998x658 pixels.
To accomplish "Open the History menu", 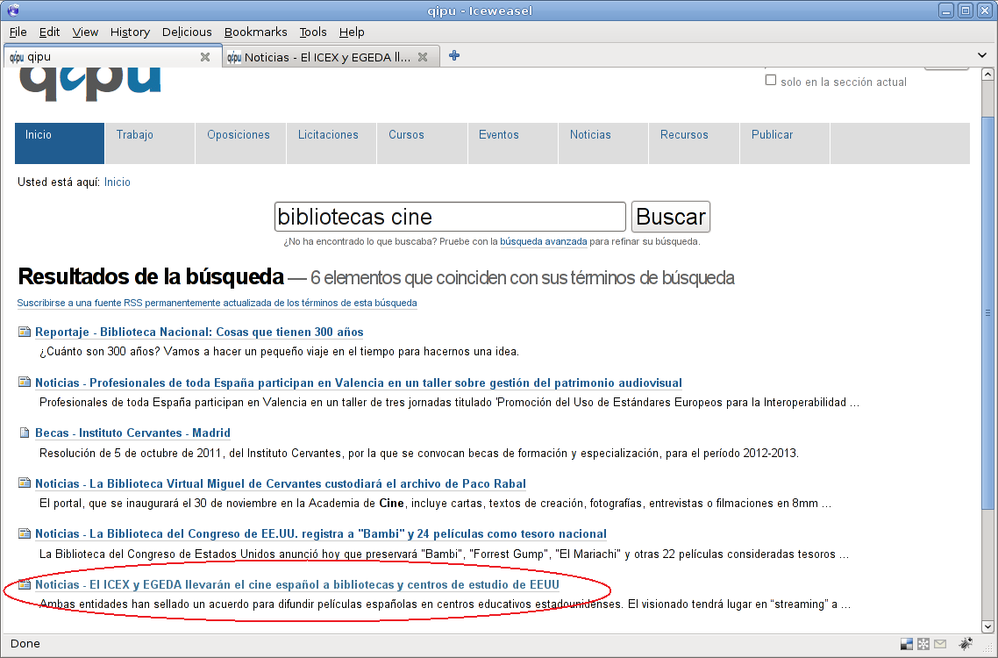I will [130, 32].
